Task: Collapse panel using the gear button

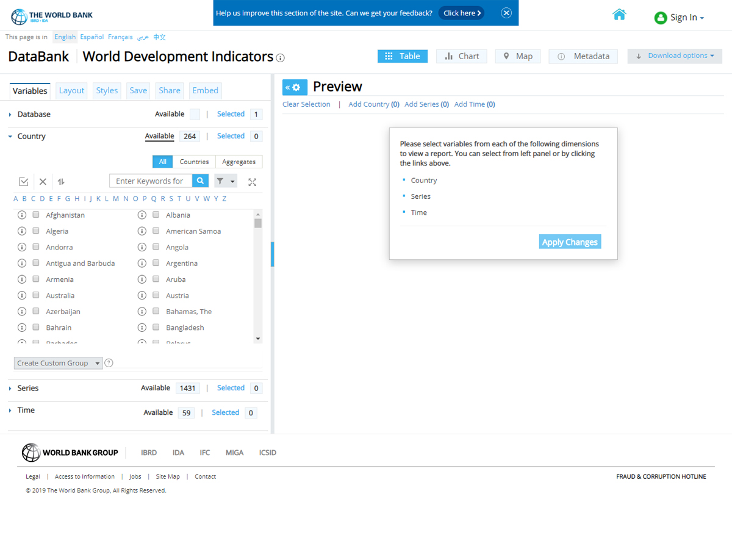Action: pos(294,87)
